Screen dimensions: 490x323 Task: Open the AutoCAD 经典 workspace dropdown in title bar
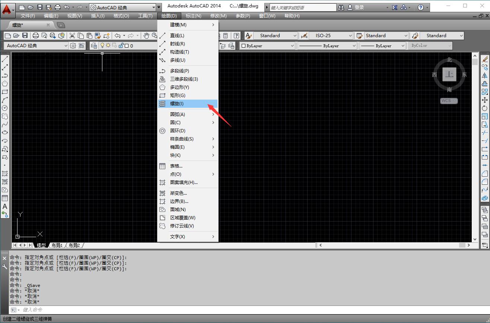click(x=122, y=7)
